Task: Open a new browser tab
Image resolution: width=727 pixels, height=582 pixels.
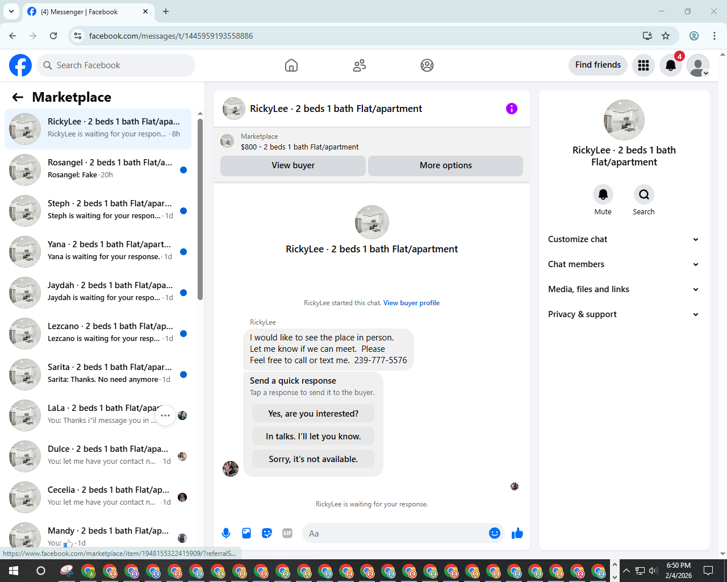Action: coord(166,11)
